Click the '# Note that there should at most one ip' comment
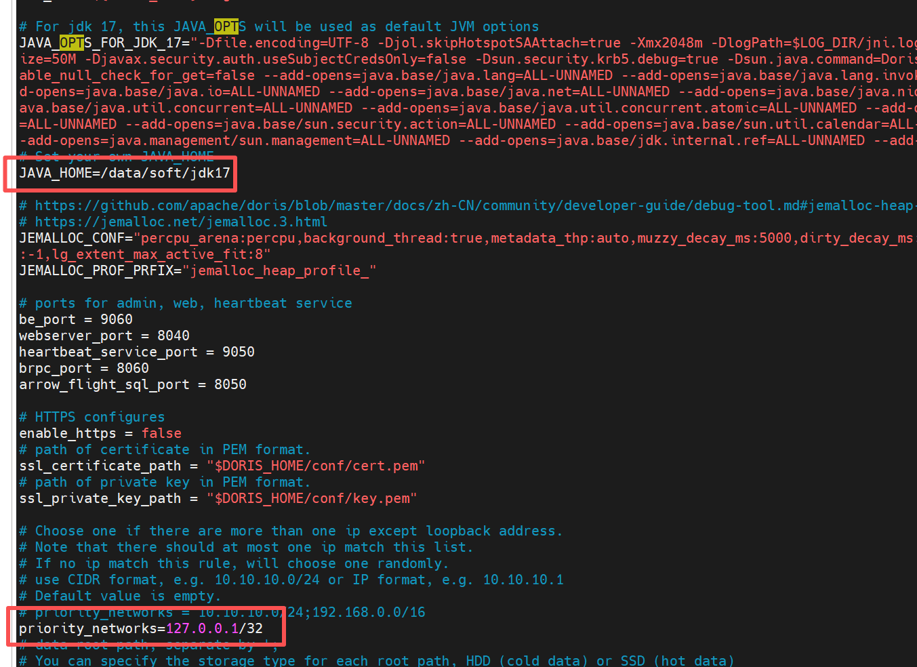The width and height of the screenshot is (917, 667). coord(247,547)
